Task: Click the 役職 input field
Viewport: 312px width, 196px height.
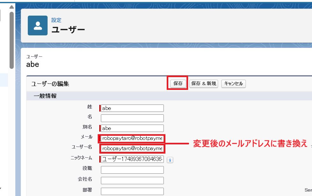Action: point(132,170)
